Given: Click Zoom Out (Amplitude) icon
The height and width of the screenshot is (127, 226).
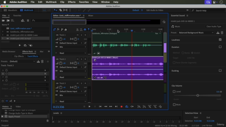Looking at the screenshot, I should (x=144, y=107).
